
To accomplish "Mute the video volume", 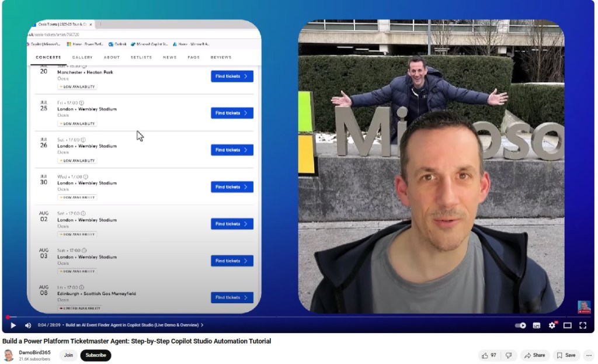I will click(x=28, y=325).
